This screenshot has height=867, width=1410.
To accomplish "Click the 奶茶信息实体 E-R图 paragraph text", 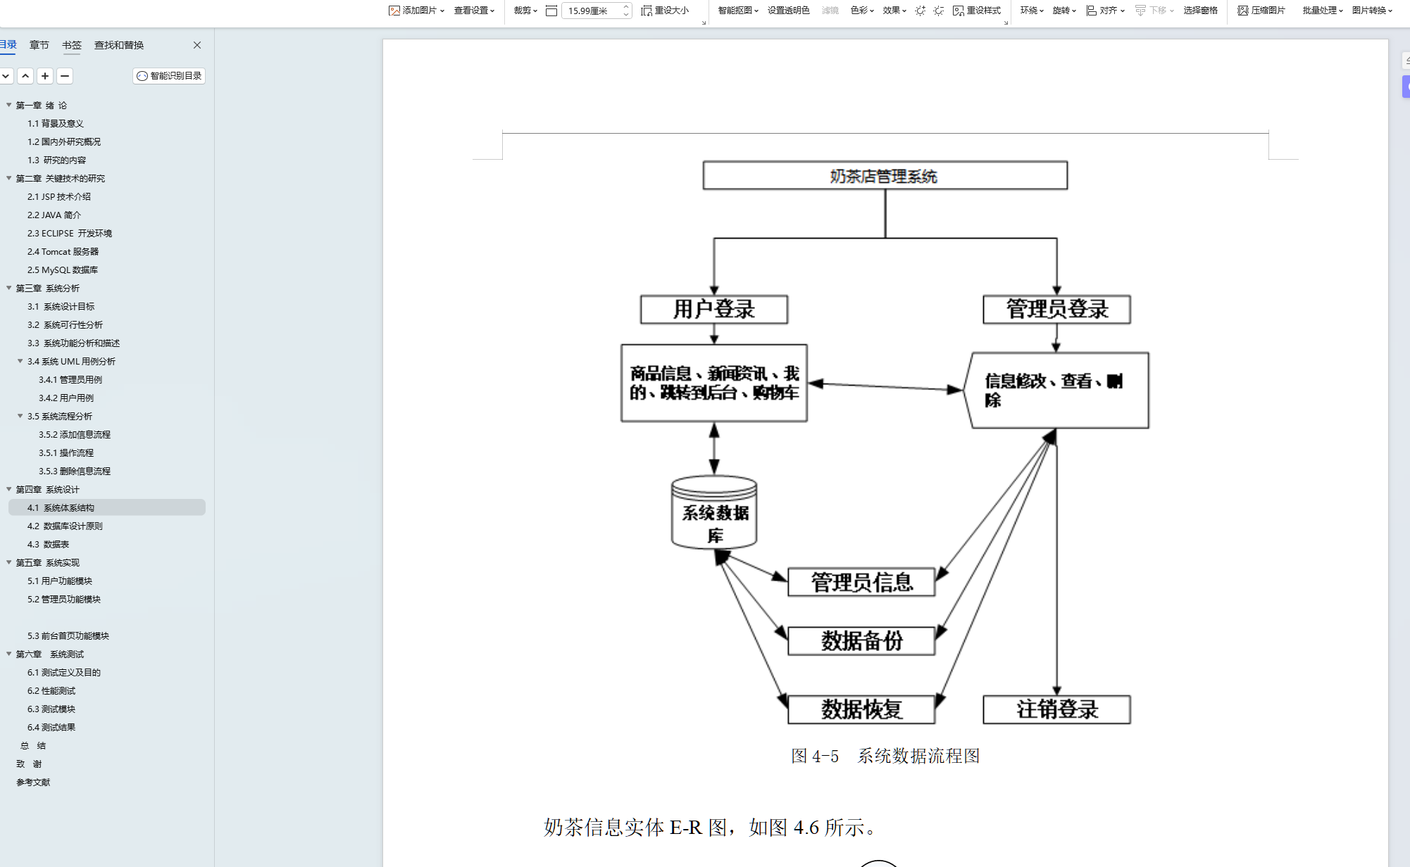I will coord(711,827).
